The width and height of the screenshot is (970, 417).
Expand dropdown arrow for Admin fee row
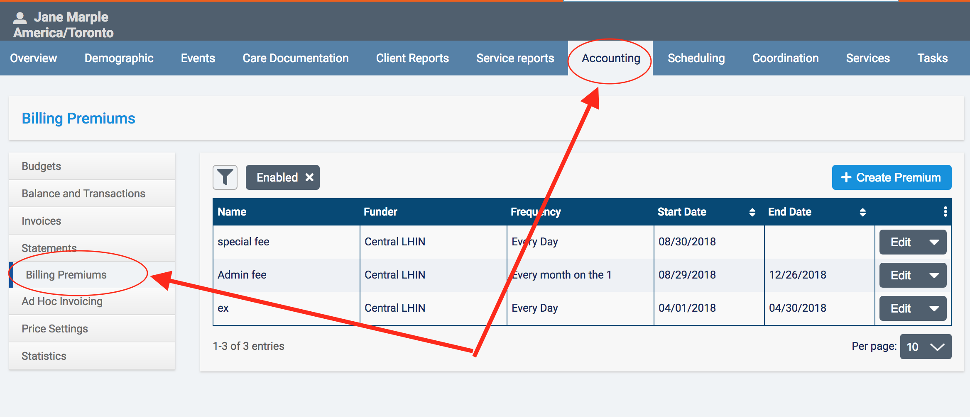click(934, 275)
